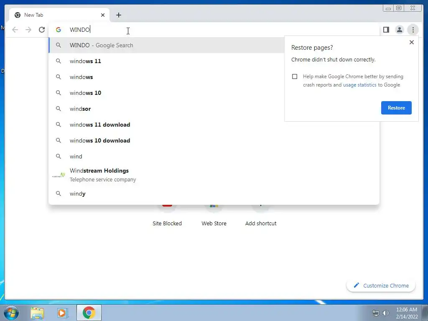Click the Show desktop strip
Screen dimensions: 428x321
click(x=425, y=313)
